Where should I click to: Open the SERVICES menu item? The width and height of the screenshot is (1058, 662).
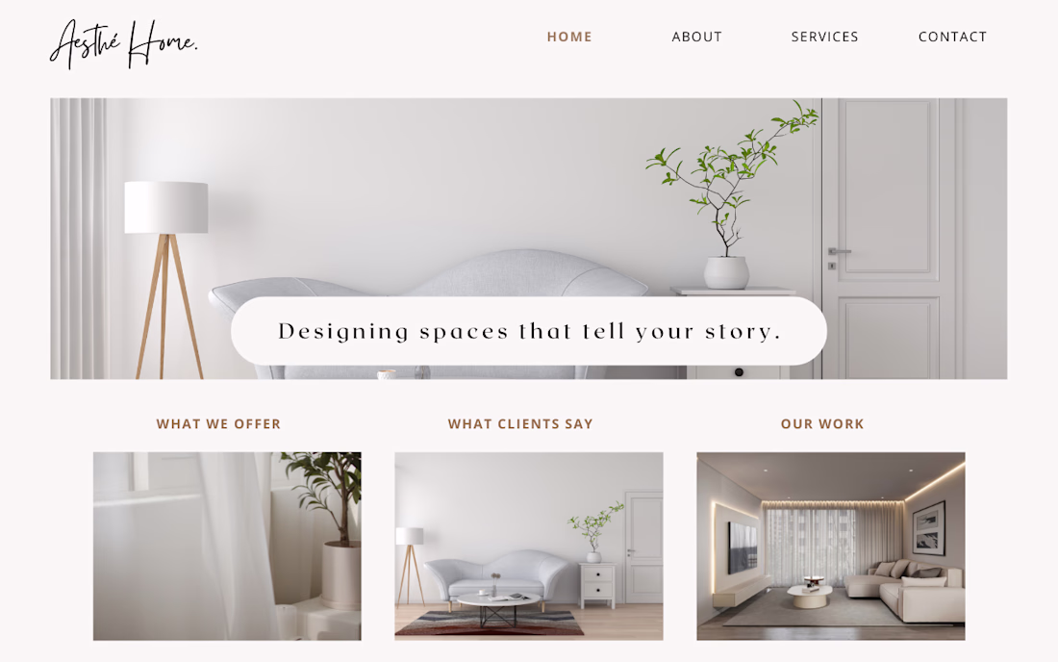pyautogui.click(x=824, y=37)
